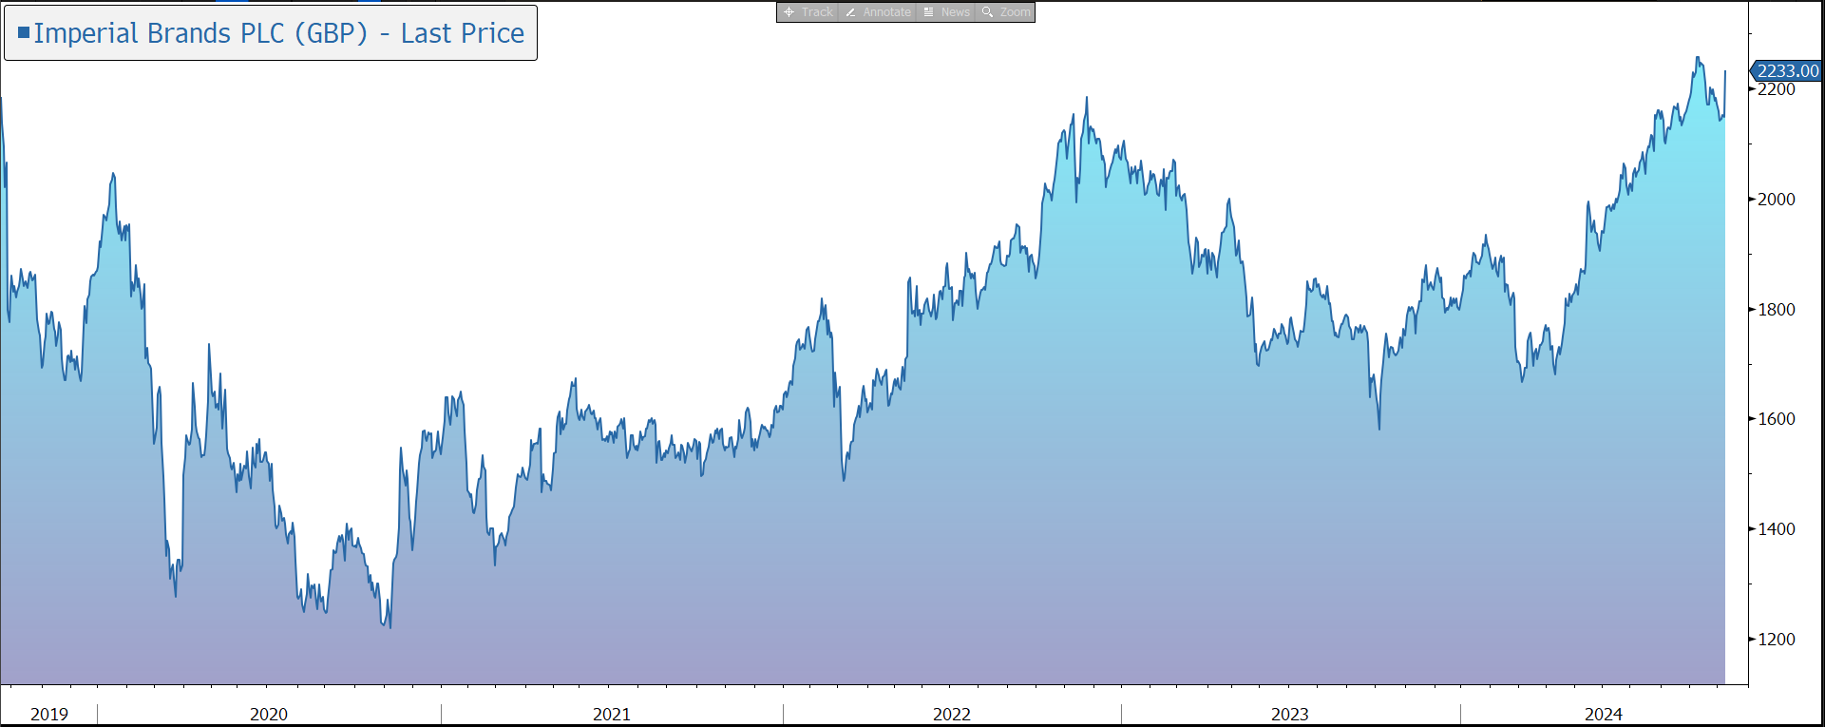Viewport: 1825px width, 727px height.
Task: Click the 2233.00 last price tag
Action: click(x=1786, y=71)
